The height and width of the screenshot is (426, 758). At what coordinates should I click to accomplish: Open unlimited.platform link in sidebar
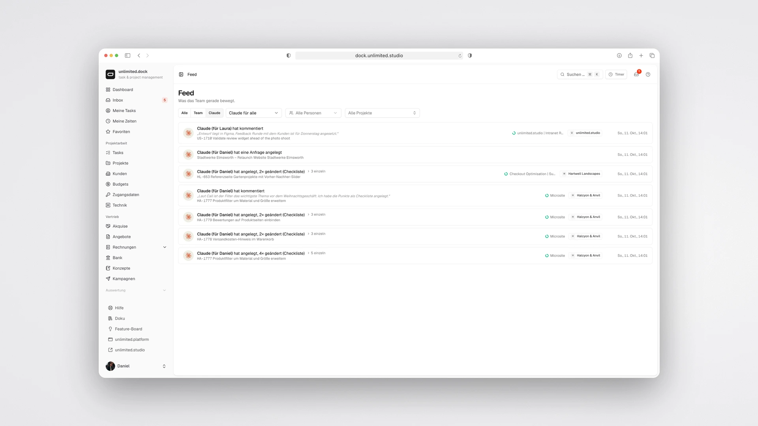click(x=136, y=340)
